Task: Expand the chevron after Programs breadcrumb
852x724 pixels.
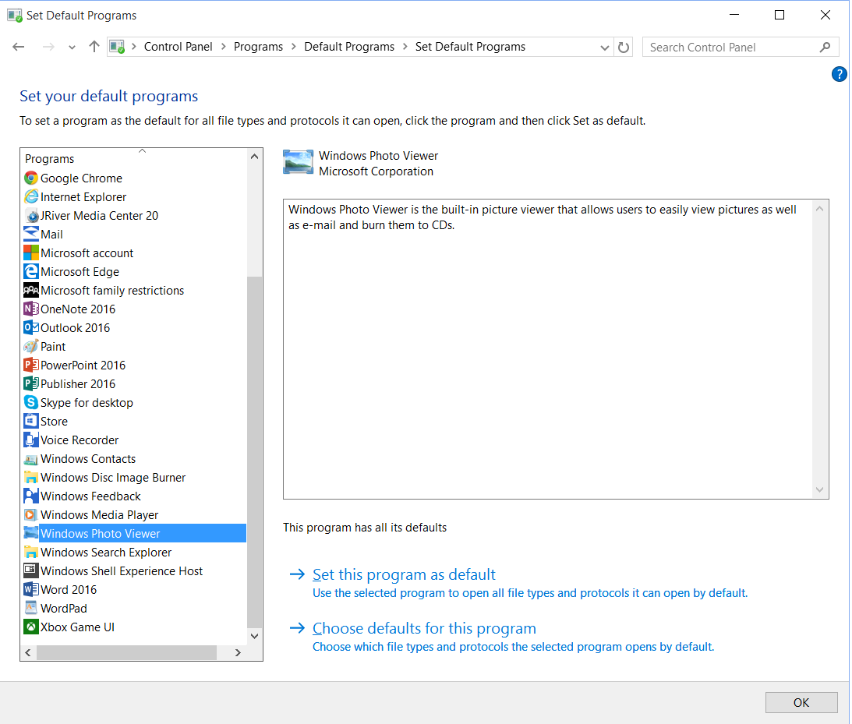Action: (x=293, y=47)
